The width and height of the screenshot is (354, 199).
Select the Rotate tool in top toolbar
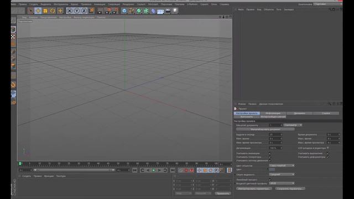pos(53,11)
